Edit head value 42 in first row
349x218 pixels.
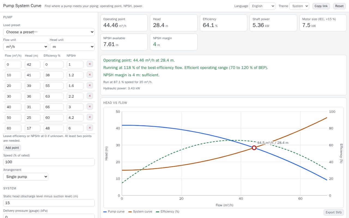coord(32,65)
